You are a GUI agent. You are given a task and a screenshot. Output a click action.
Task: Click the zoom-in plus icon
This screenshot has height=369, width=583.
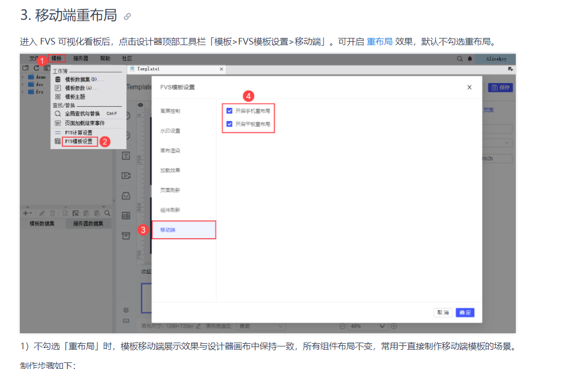394,326
